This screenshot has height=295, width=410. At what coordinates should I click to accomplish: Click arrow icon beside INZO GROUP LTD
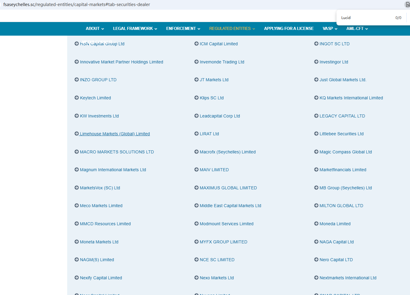tap(77, 80)
